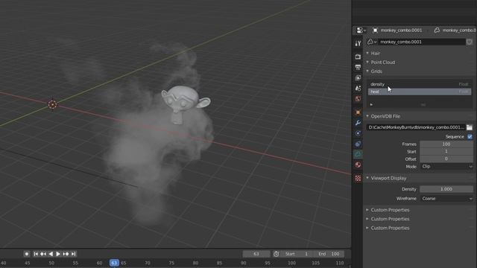The height and width of the screenshot is (268, 477).
Task: Click the folder icon to browse VDB file
Action: coord(470,127)
